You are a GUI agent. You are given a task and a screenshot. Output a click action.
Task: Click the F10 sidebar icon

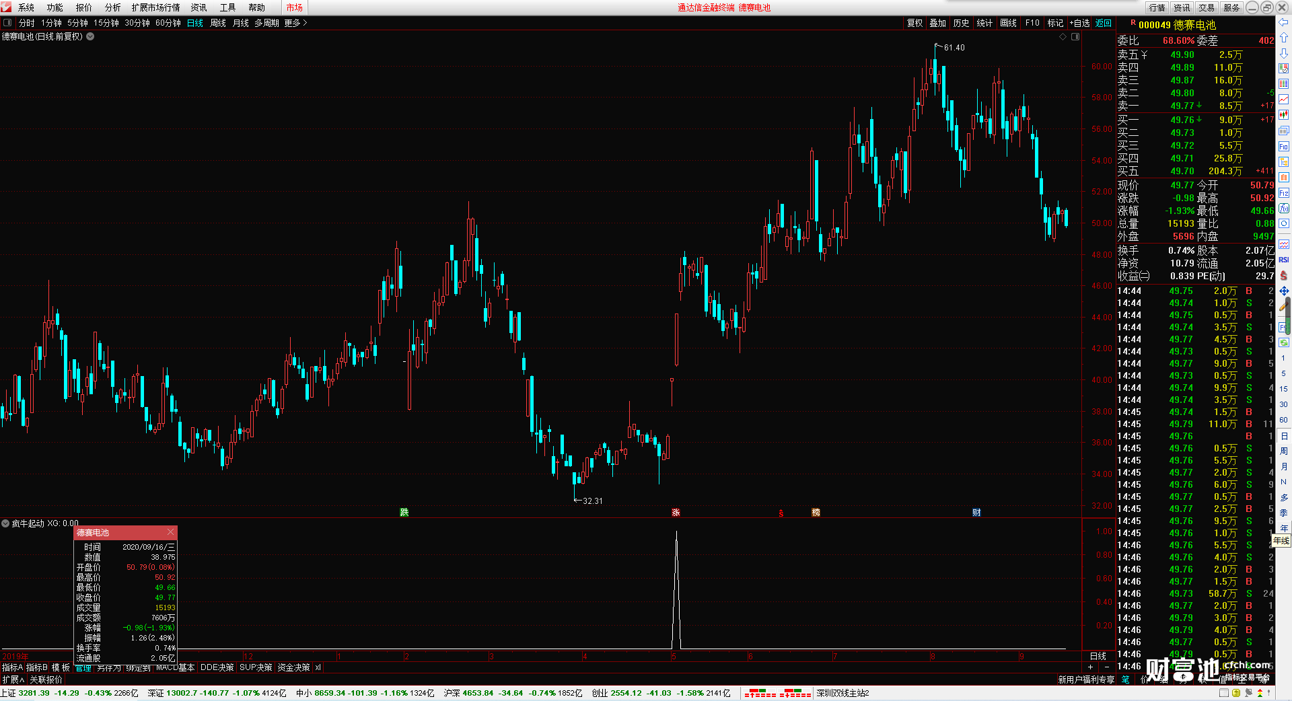1284,146
